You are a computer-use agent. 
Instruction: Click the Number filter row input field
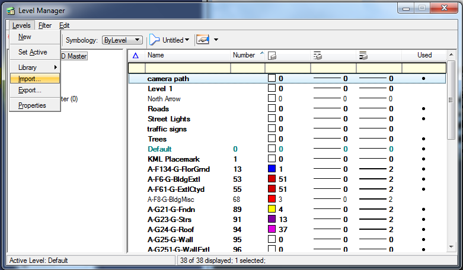[248, 68]
